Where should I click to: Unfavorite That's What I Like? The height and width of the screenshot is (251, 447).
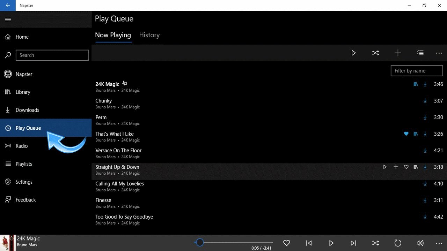pyautogui.click(x=406, y=134)
